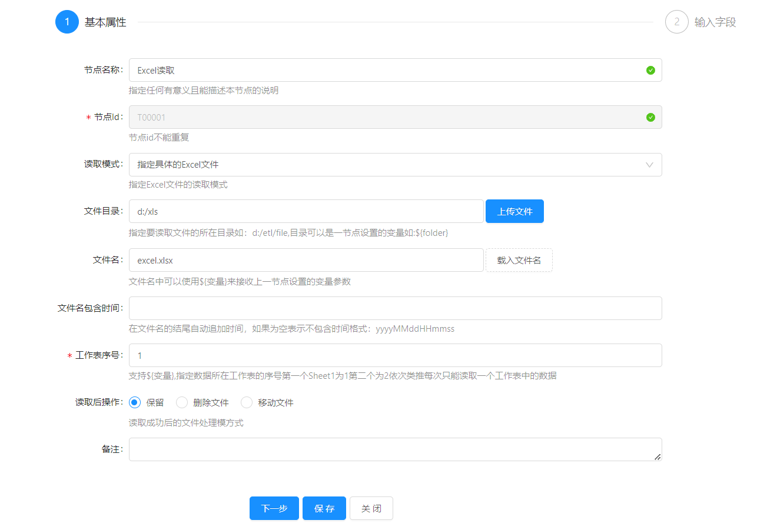
Task: Expand the 读取模式 dropdown arrow
Action: click(649, 165)
